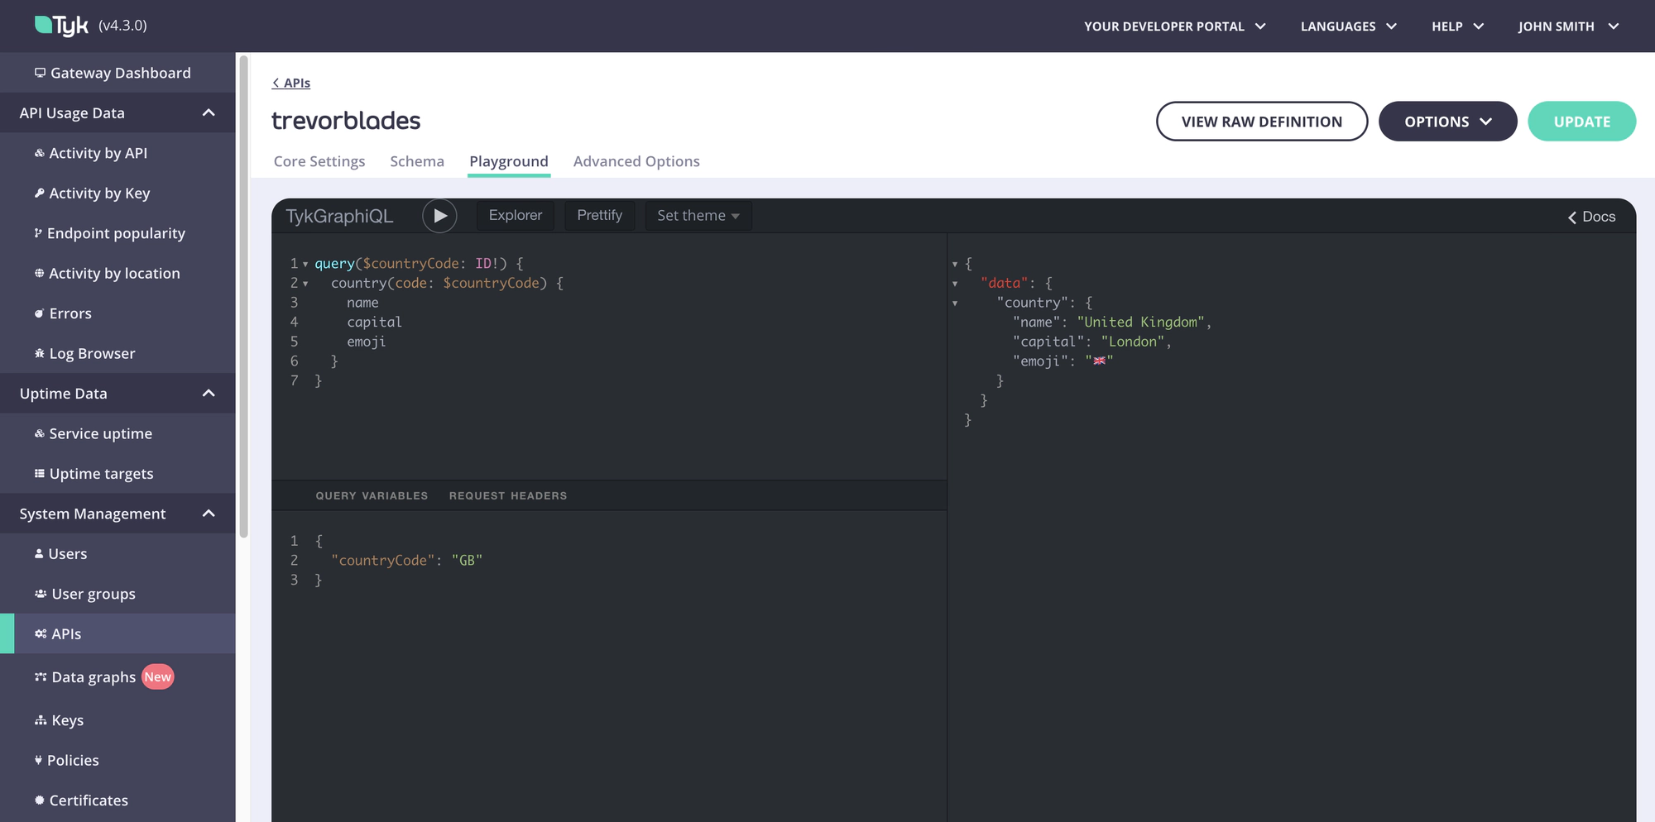Click the Log Browser bug icon

tap(38, 353)
